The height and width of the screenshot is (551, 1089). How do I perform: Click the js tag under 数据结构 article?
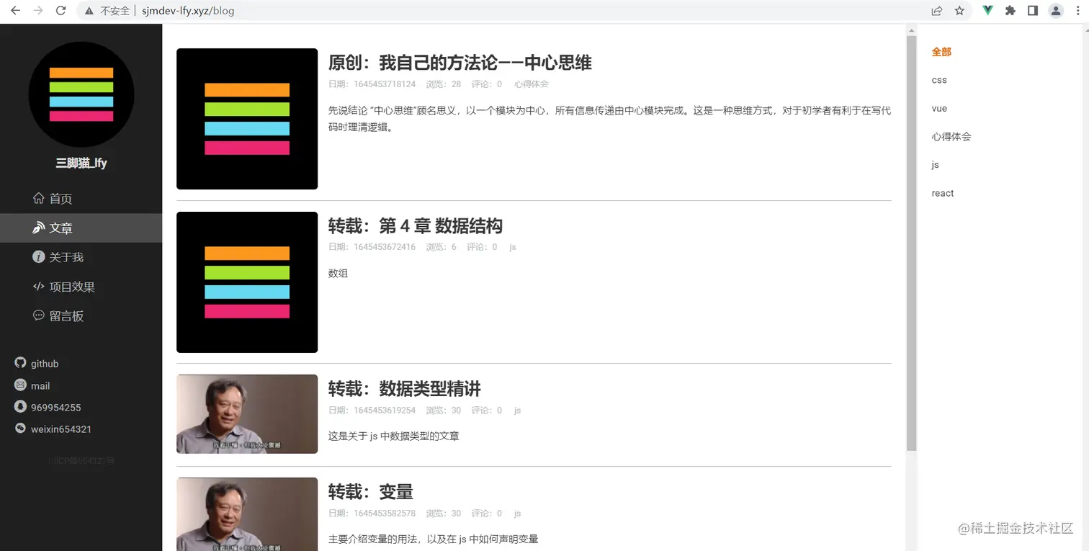[x=513, y=247]
